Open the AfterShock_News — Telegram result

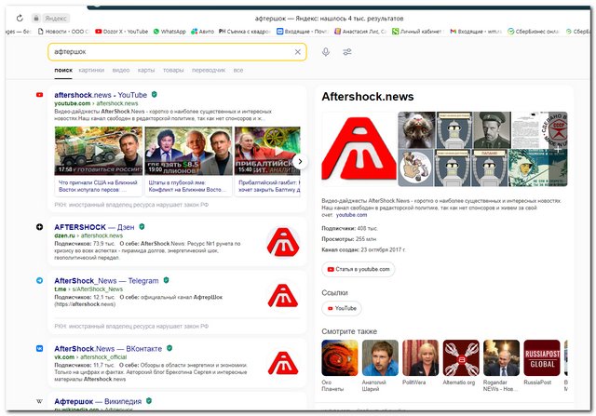click(x=106, y=281)
